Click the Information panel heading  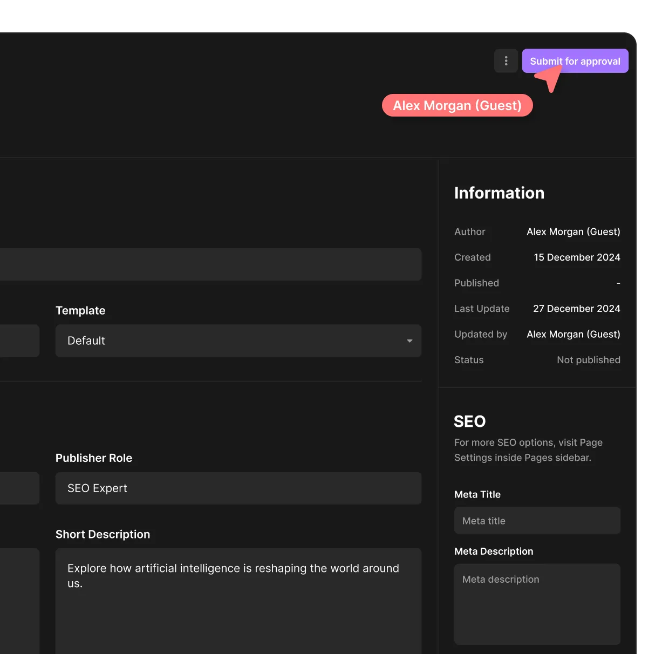(x=499, y=193)
